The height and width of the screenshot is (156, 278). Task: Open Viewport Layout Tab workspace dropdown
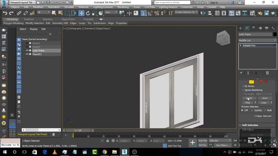[22, 3]
